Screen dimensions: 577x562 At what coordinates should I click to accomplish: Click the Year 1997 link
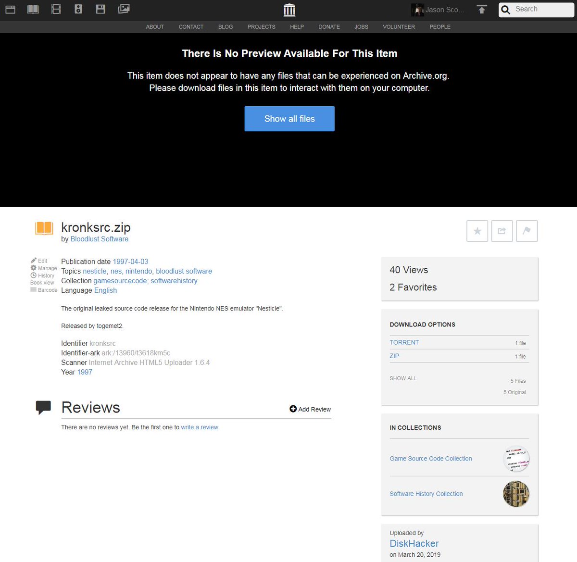[x=85, y=372]
